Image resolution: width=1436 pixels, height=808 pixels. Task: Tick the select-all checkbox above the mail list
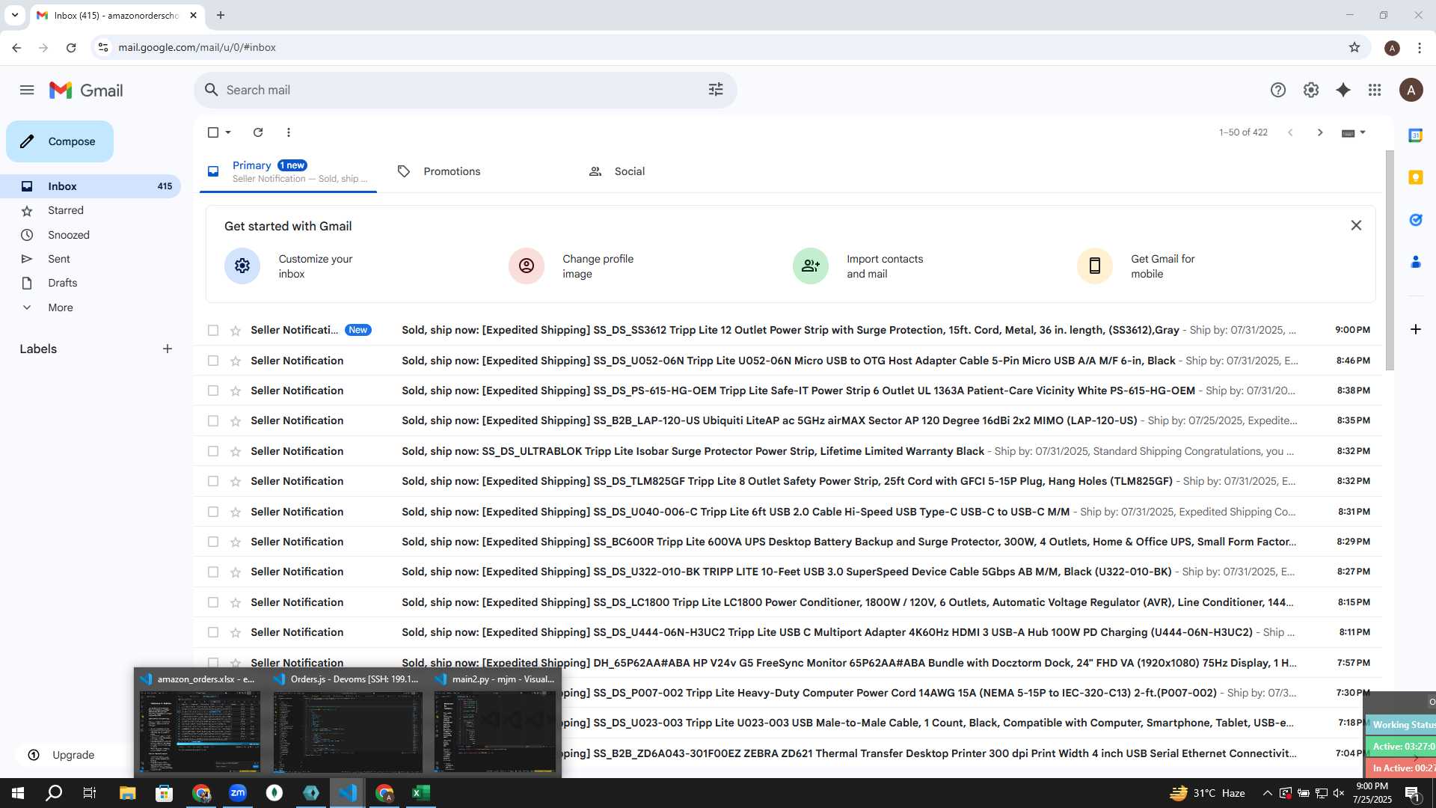(213, 132)
